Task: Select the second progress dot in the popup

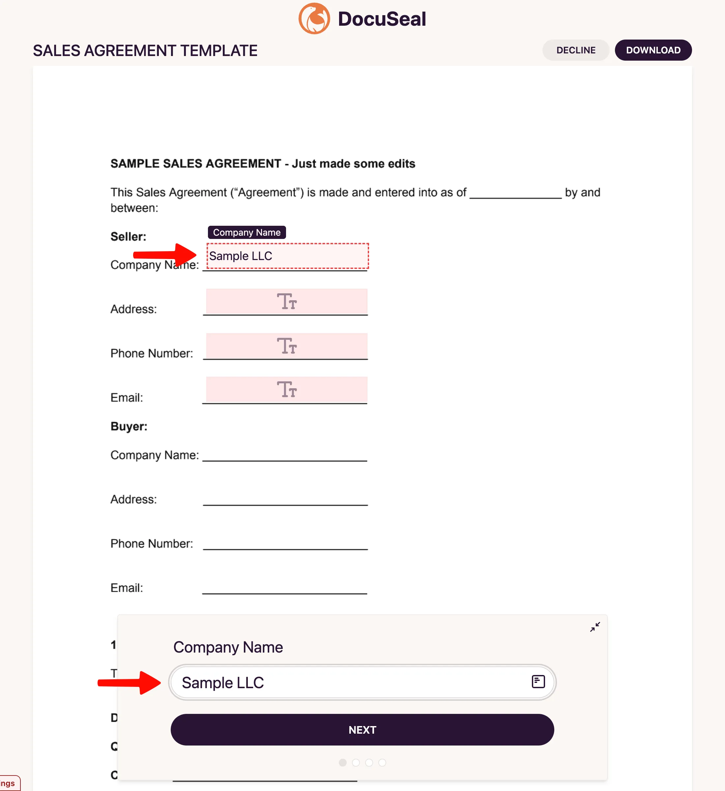Action: pos(356,762)
